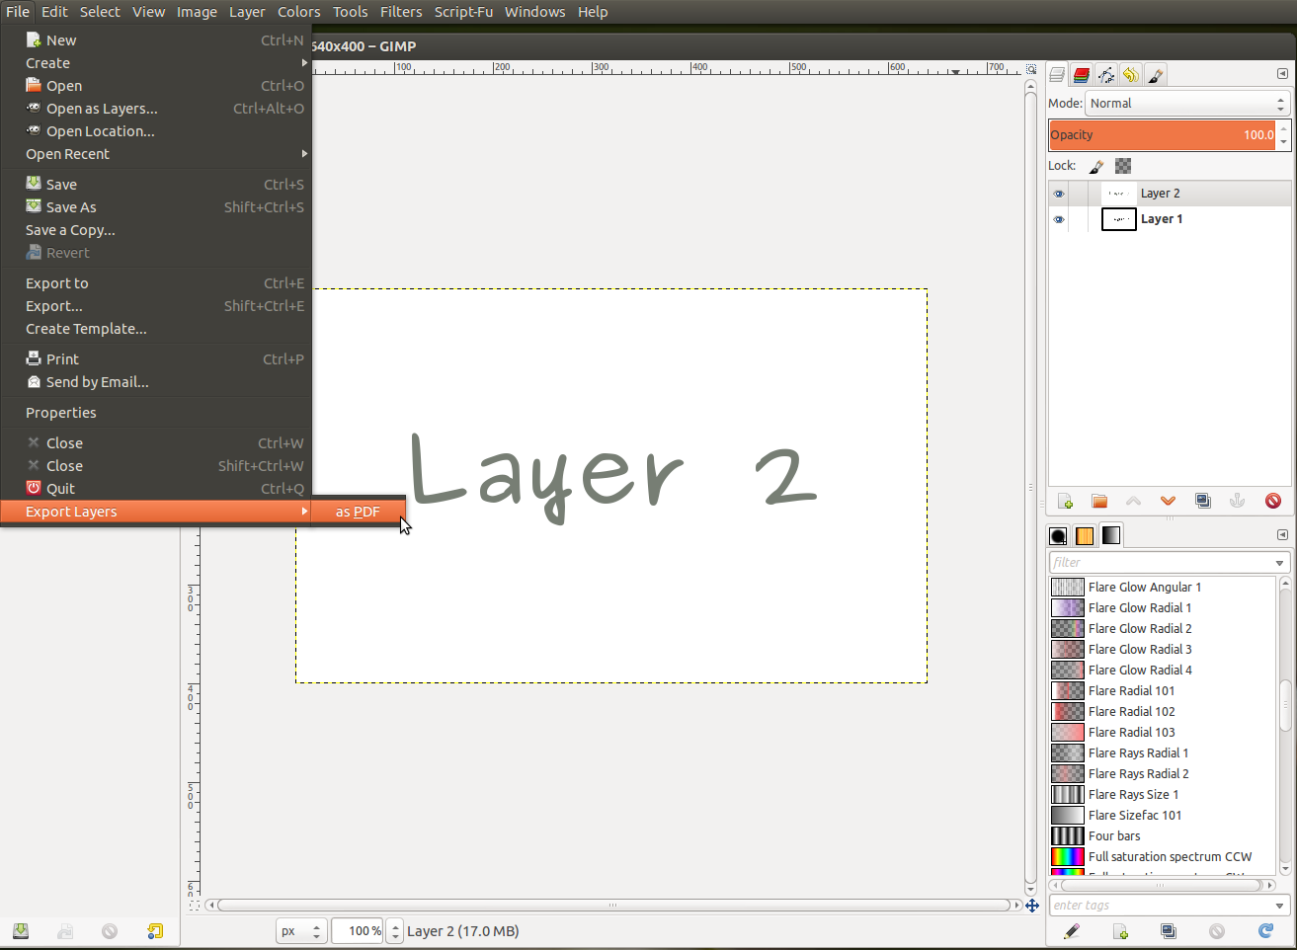
Task: Lower the layer with down arrow
Action: pos(1169,501)
